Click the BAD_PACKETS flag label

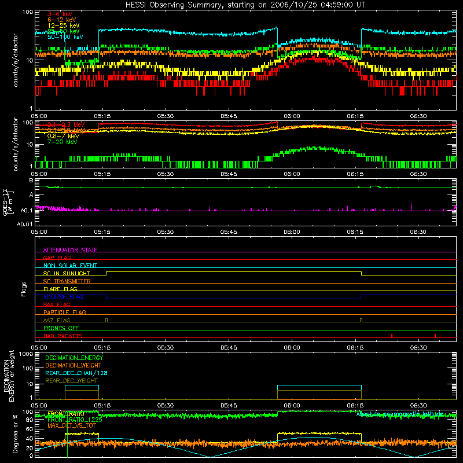coord(63,336)
